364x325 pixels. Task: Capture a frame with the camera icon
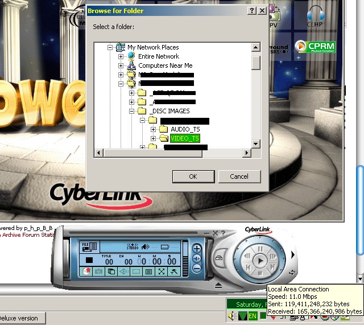click(98, 271)
